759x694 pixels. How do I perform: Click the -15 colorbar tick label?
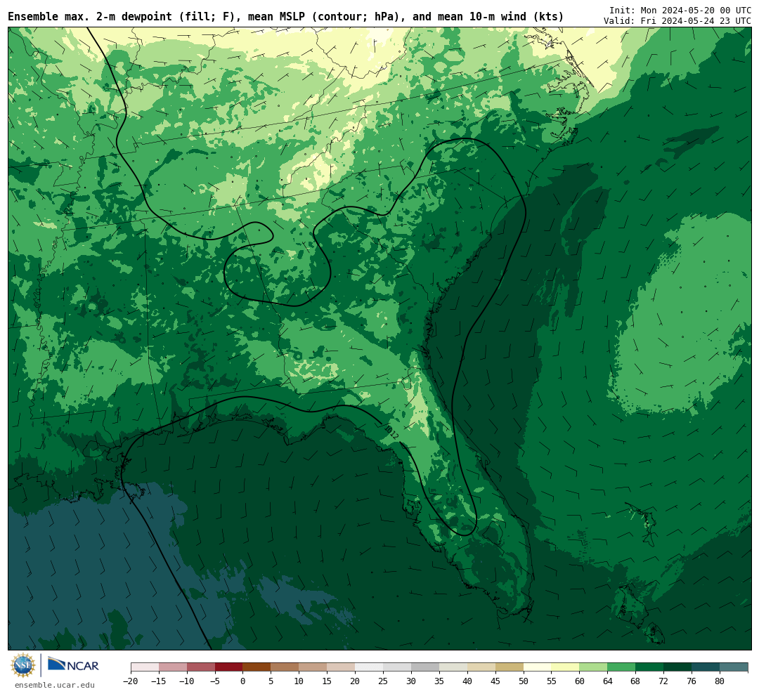(159, 681)
